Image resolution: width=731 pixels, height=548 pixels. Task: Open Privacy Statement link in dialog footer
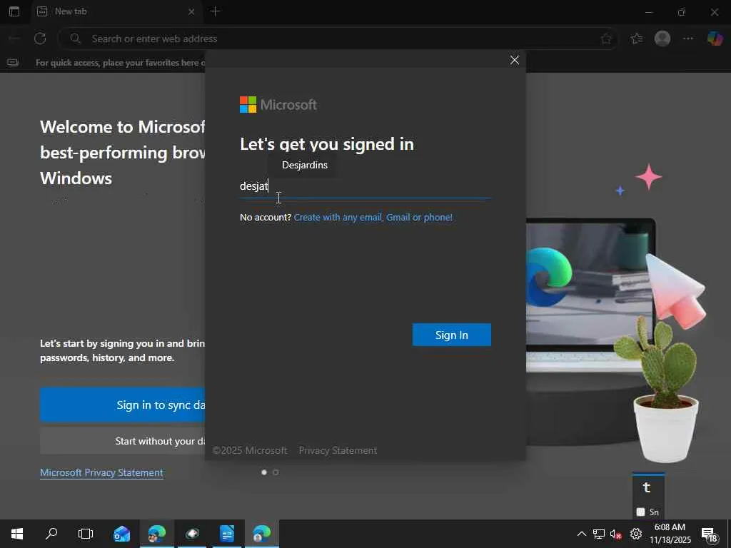click(338, 451)
